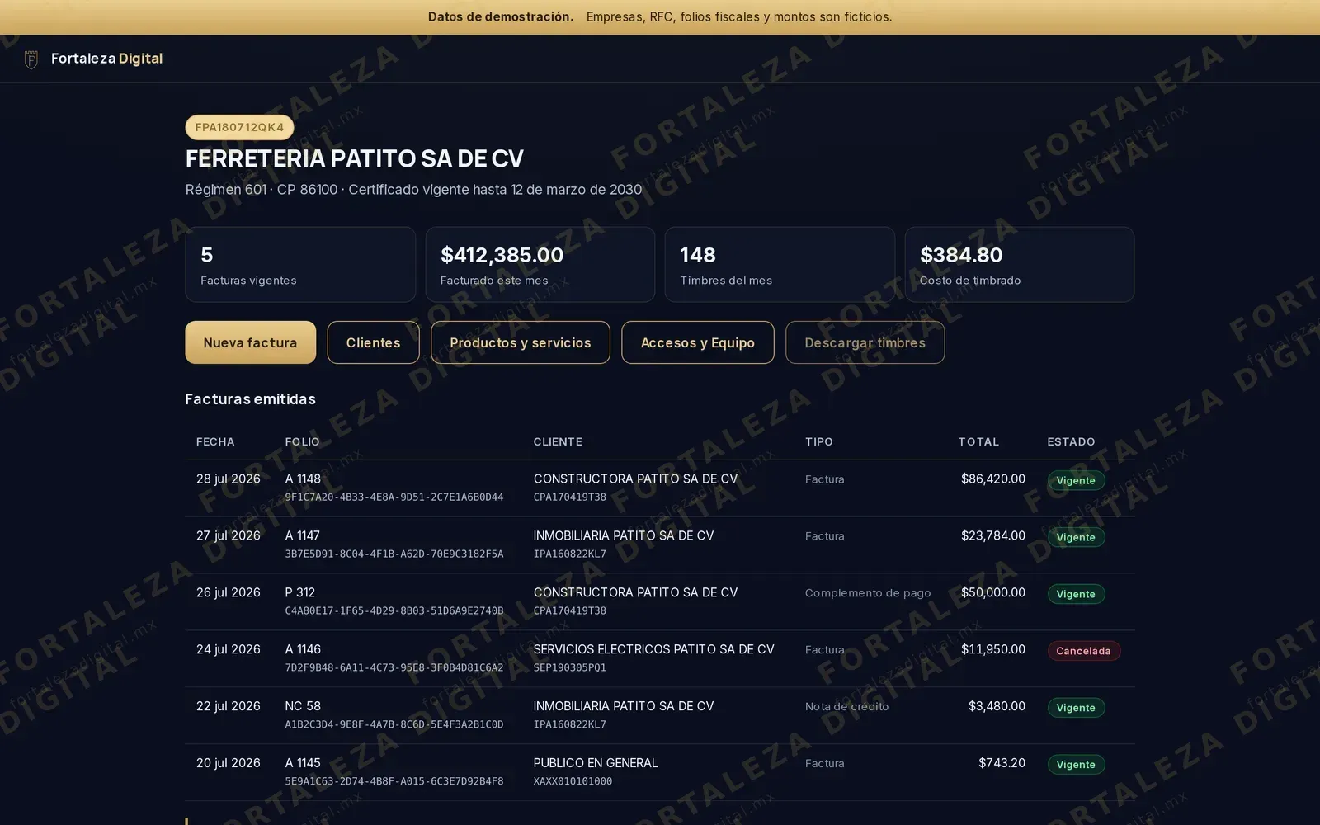Click the Nota de crédito type cell

pos(847,707)
